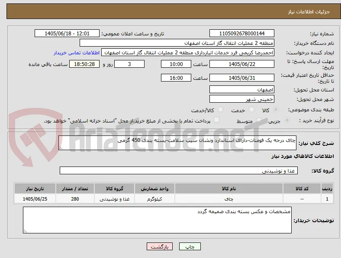Click the price validity date 1405/06/31

(241, 78)
